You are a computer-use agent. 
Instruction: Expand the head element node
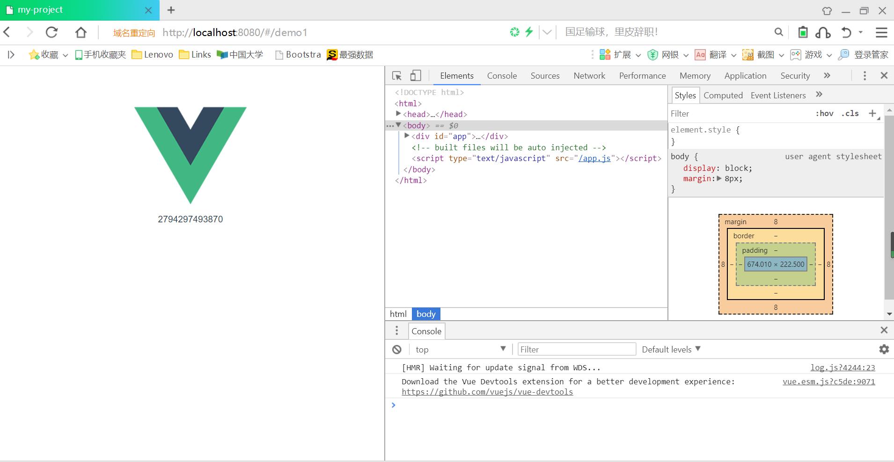(398, 114)
